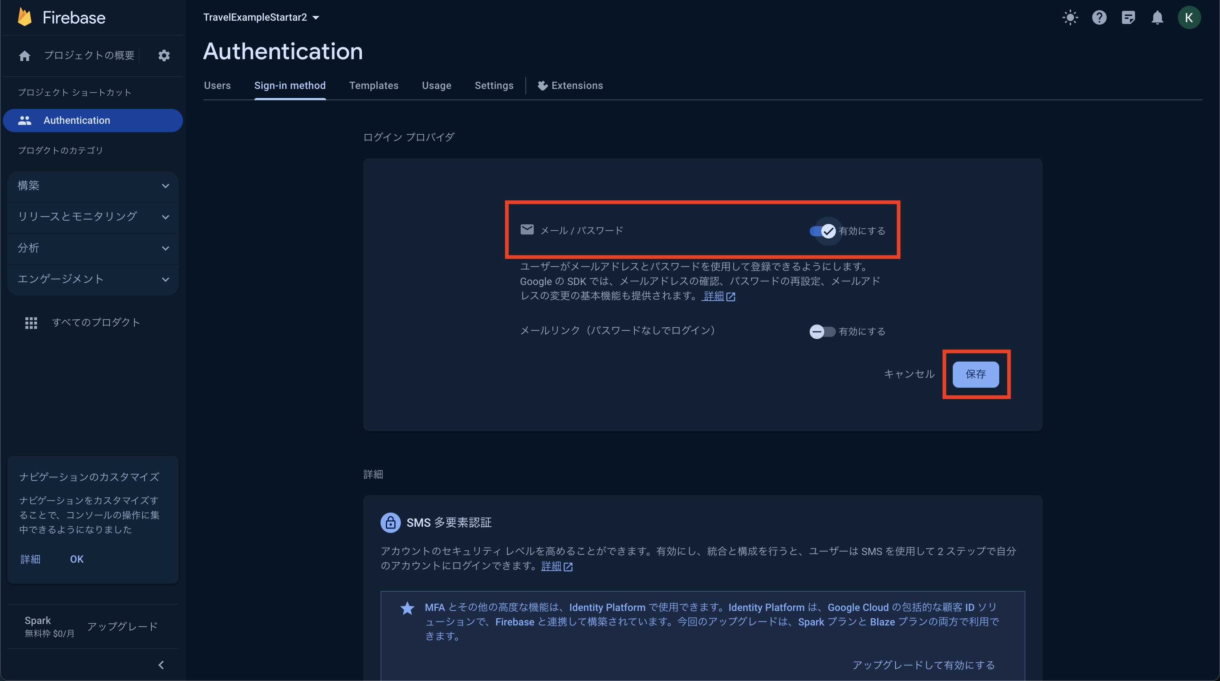The image size is (1220, 681).
Task: Enable the メールリンク passwordless toggle
Action: 822,331
